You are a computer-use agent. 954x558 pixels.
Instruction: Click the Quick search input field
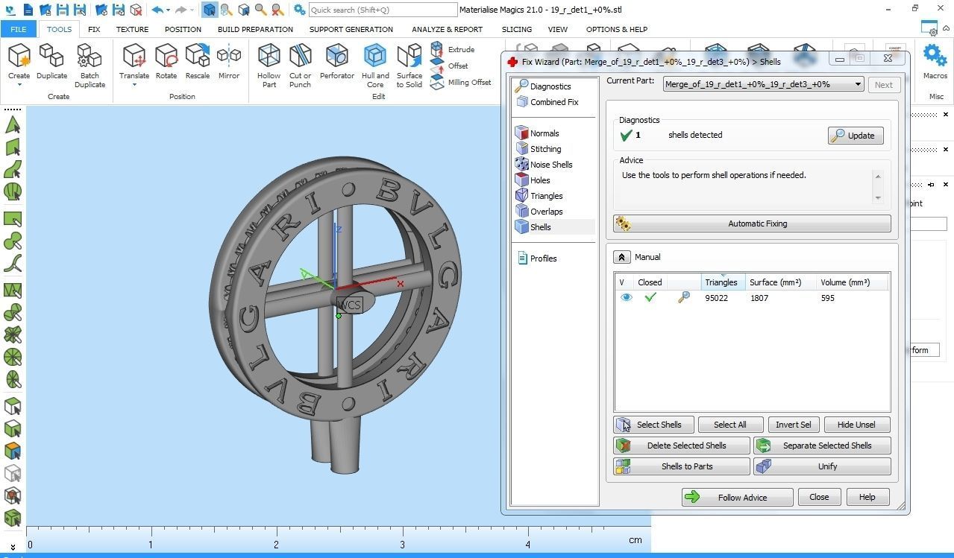pos(383,10)
